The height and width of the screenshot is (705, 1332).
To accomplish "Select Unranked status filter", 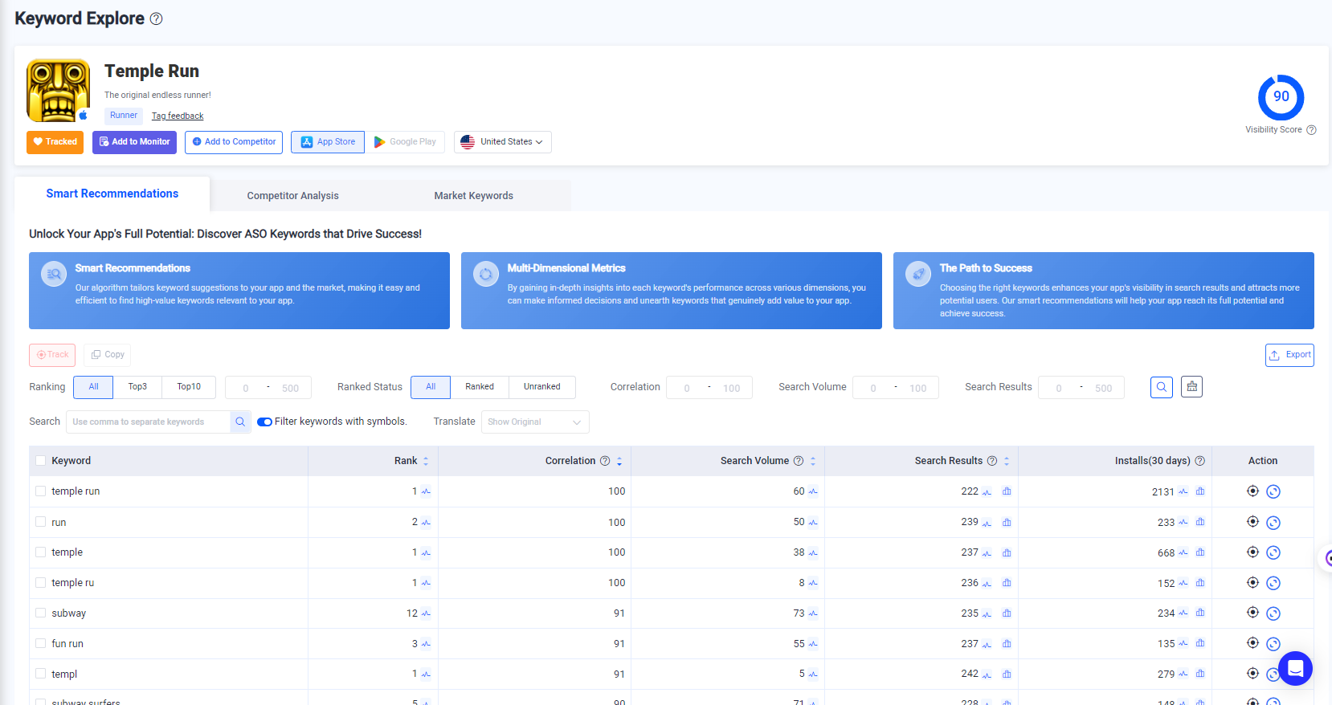I will [542, 387].
